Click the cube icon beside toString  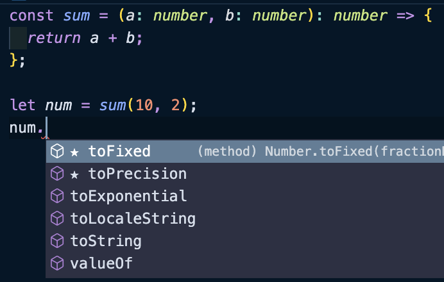coord(57,241)
